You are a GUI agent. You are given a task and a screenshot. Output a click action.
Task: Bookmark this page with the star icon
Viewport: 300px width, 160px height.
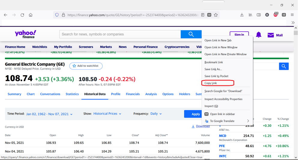[216, 15]
